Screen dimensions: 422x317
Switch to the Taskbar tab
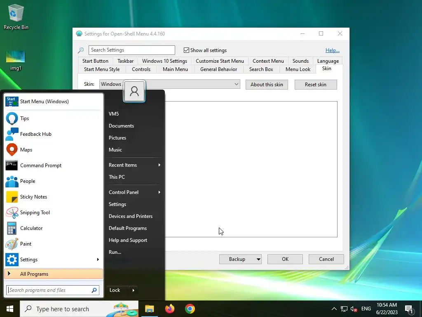(125, 61)
